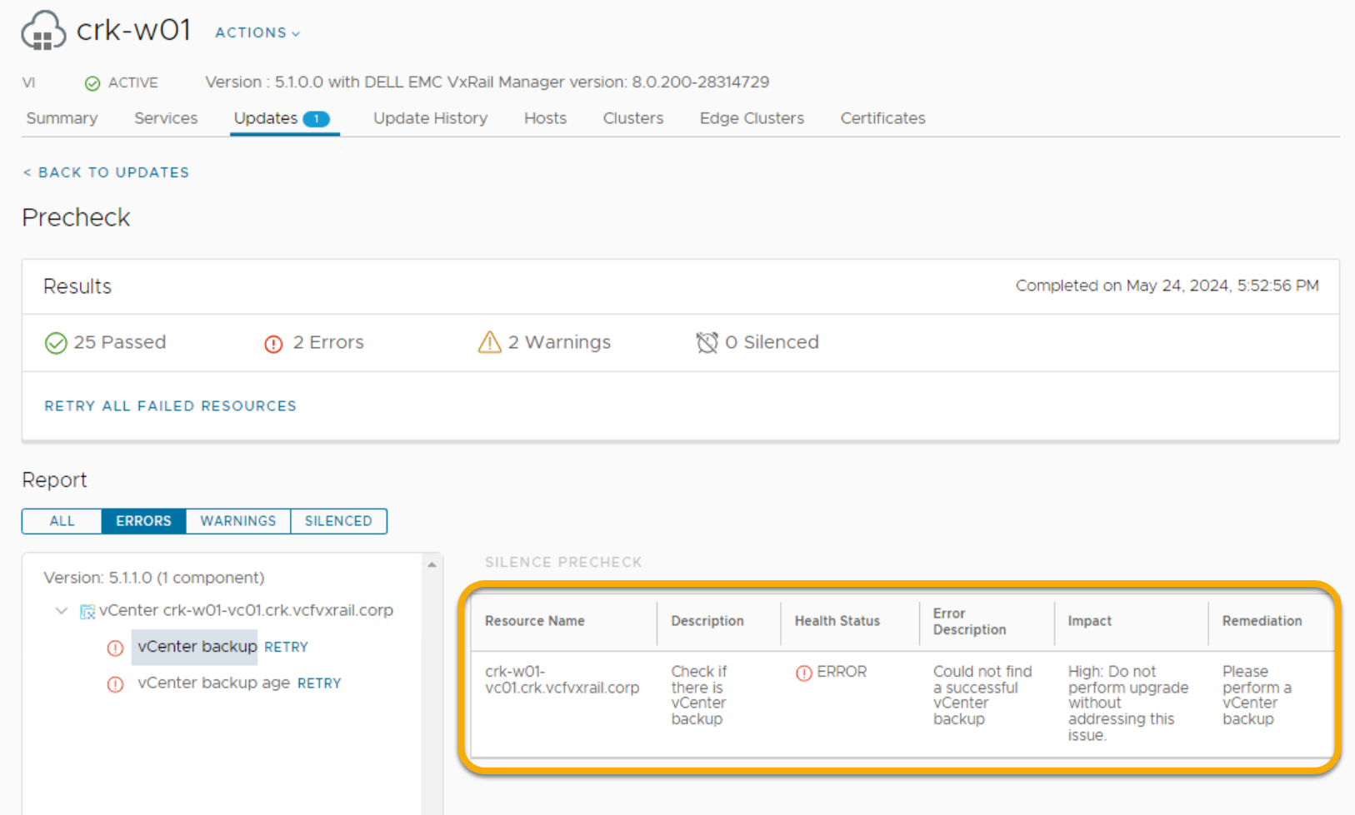Select vCenter backup age tree item

[x=213, y=683]
